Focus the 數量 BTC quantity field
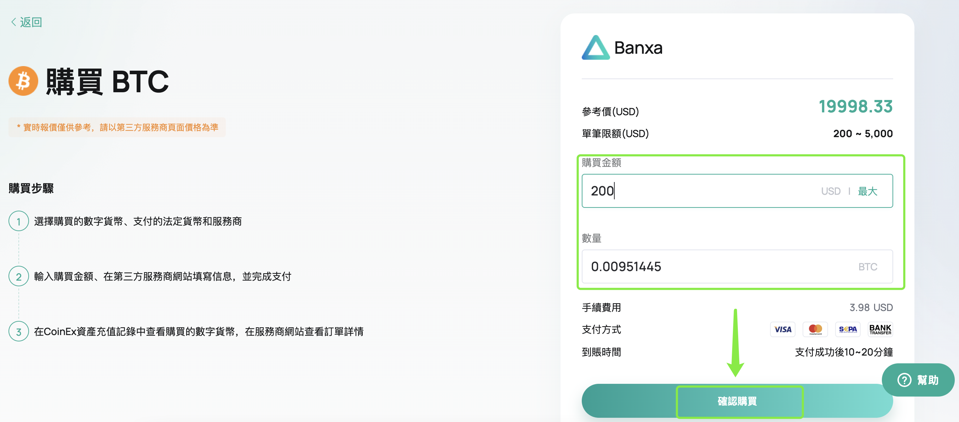Image resolution: width=959 pixels, height=422 pixels. (737, 266)
